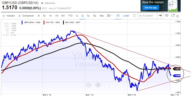
Task: Open the Comparison menu
Action: pyautogui.click(x=26, y=16)
